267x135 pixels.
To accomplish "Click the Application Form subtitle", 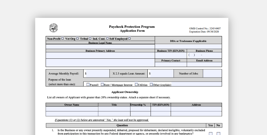I will point(132,31).
